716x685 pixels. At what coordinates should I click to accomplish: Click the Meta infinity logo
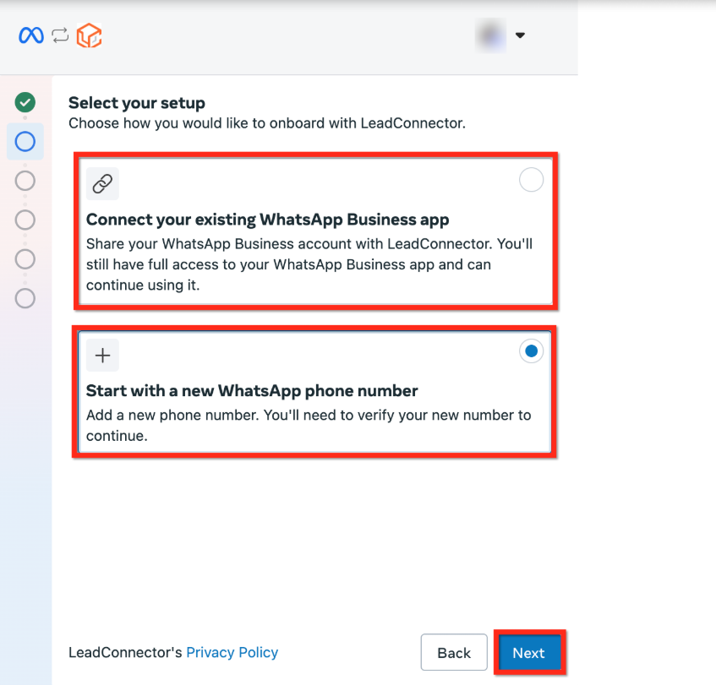(x=31, y=35)
